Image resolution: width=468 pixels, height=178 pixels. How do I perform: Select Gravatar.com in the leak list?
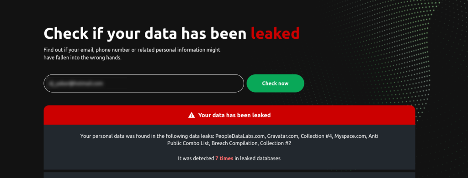[282, 136]
